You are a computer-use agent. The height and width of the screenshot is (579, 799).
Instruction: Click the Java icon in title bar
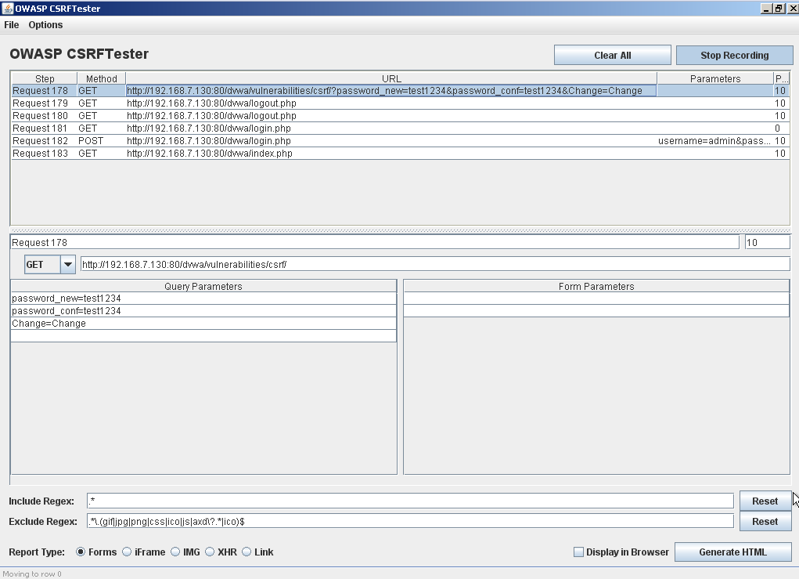click(x=7, y=8)
